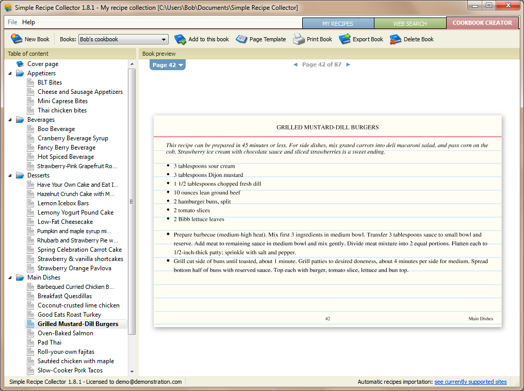Click the Beverages folder icon

[20, 120]
